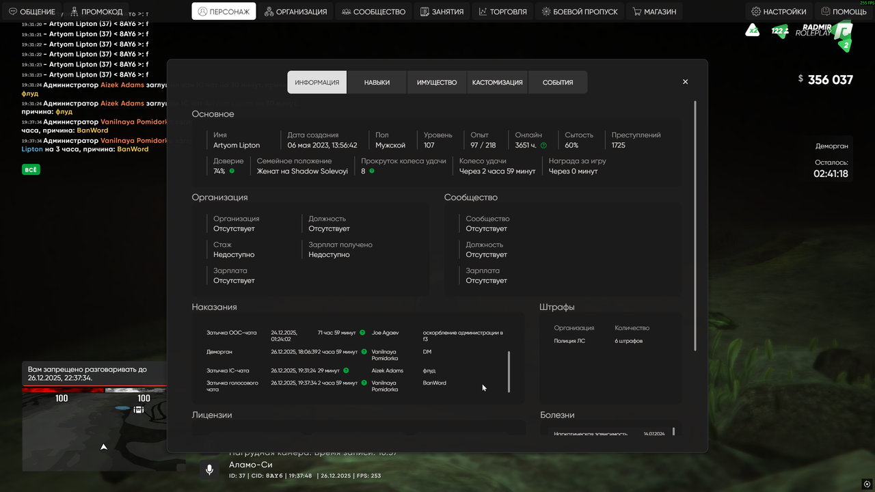
Task: Click the green icon in the Затычка OOC-чата row
Action: [x=362, y=333]
